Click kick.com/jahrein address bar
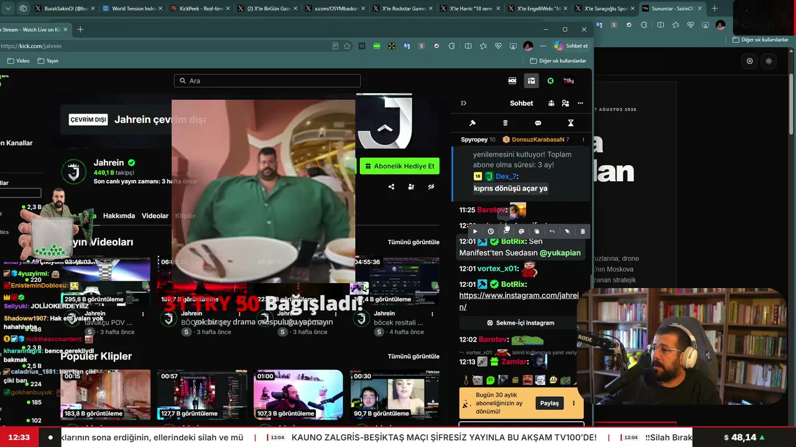This screenshot has height=447, width=796. pos(165,46)
